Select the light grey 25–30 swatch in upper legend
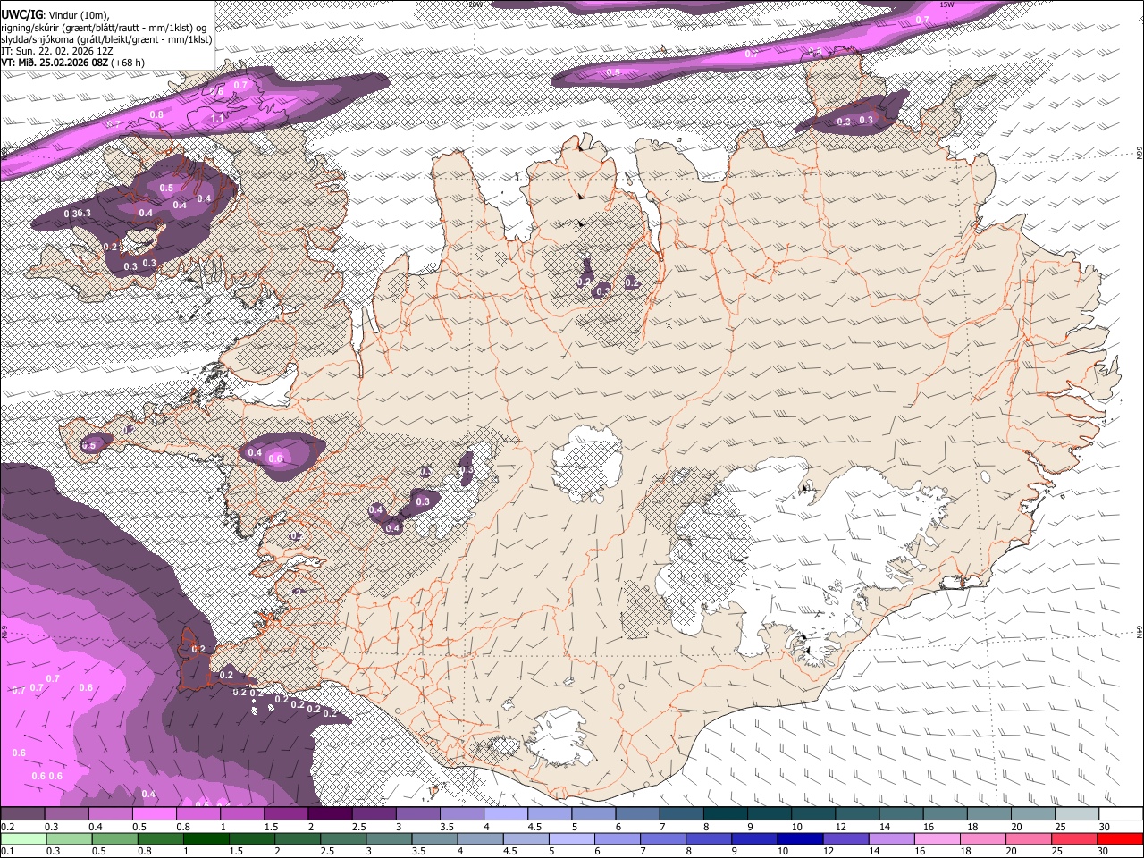This screenshot has width=1144, height=858. [x=1077, y=814]
